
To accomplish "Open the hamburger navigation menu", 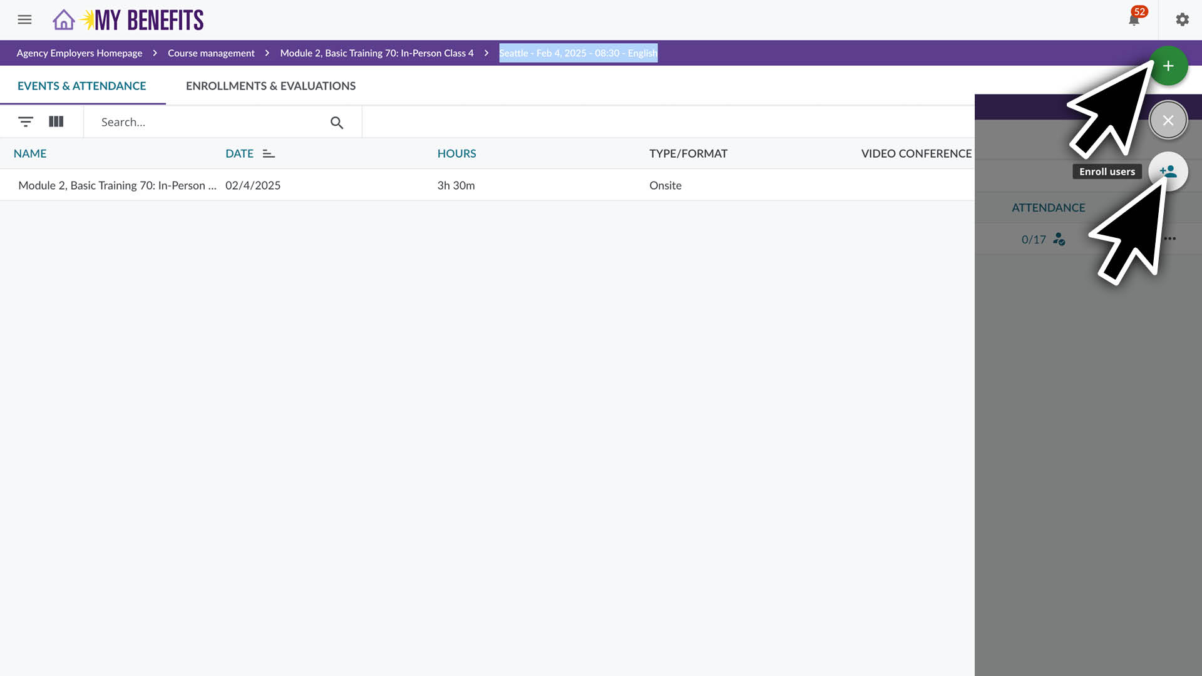I will 24,19.
